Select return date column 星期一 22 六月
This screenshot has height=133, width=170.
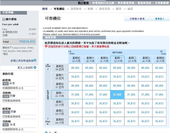pos(117,60)
